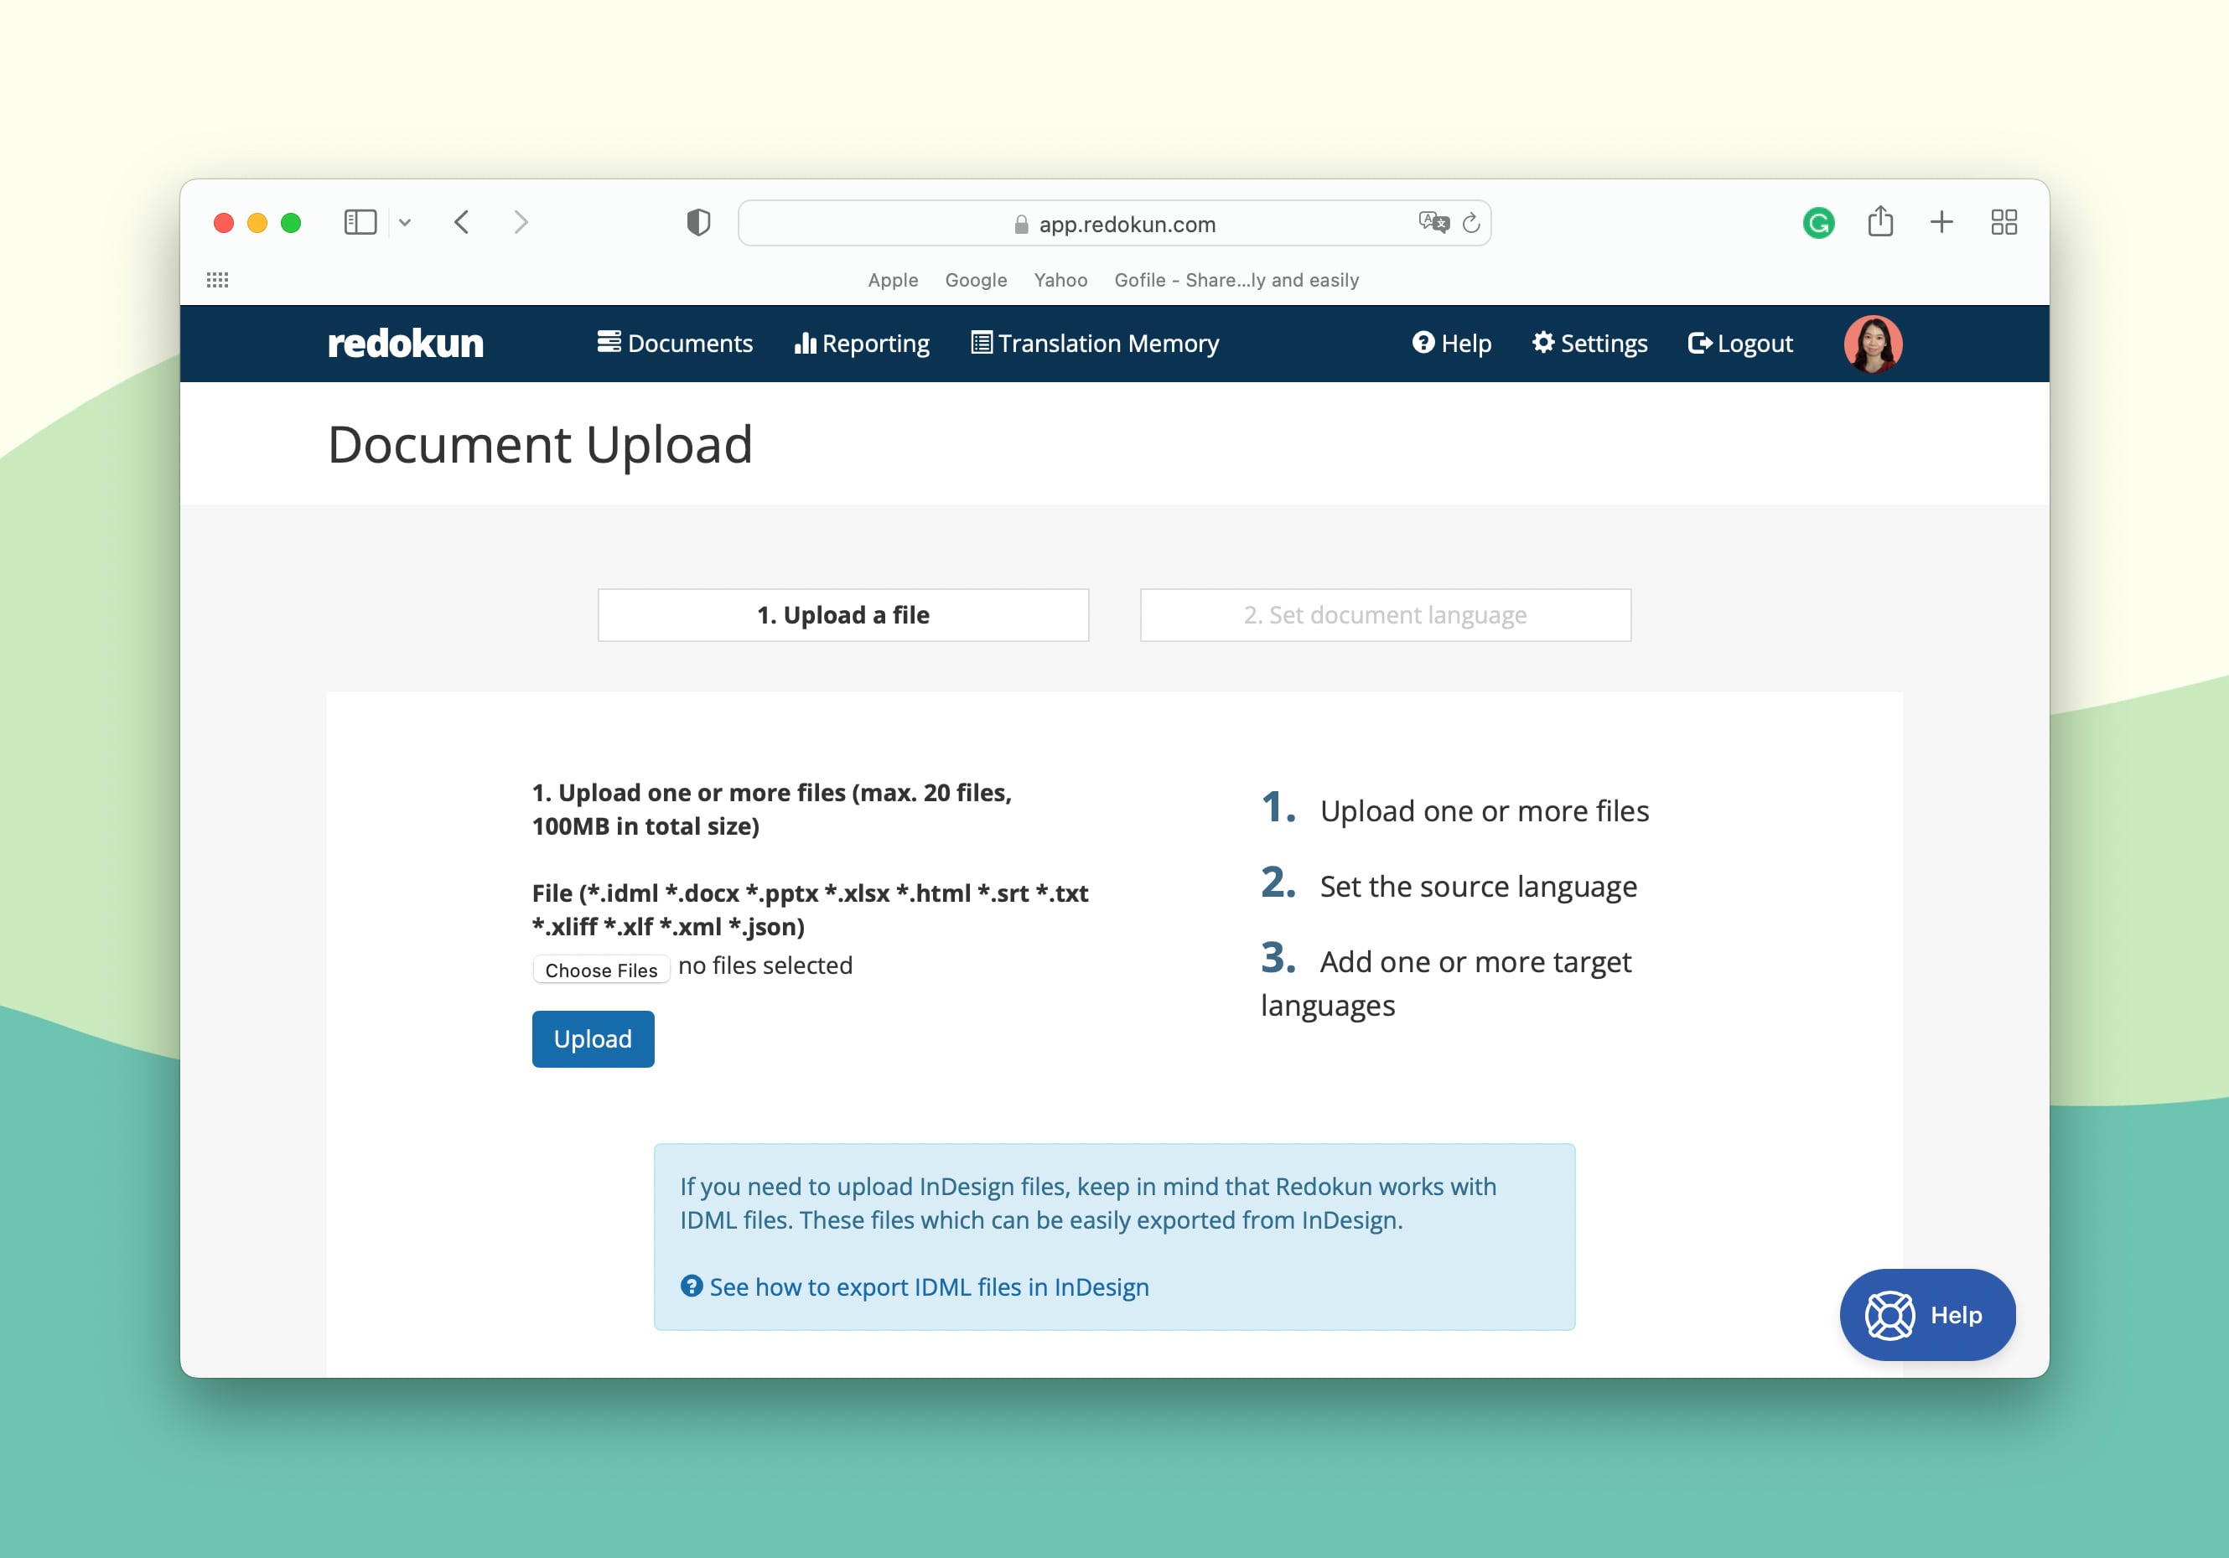Expand browser tab grid view
The image size is (2229, 1558).
click(x=2005, y=222)
